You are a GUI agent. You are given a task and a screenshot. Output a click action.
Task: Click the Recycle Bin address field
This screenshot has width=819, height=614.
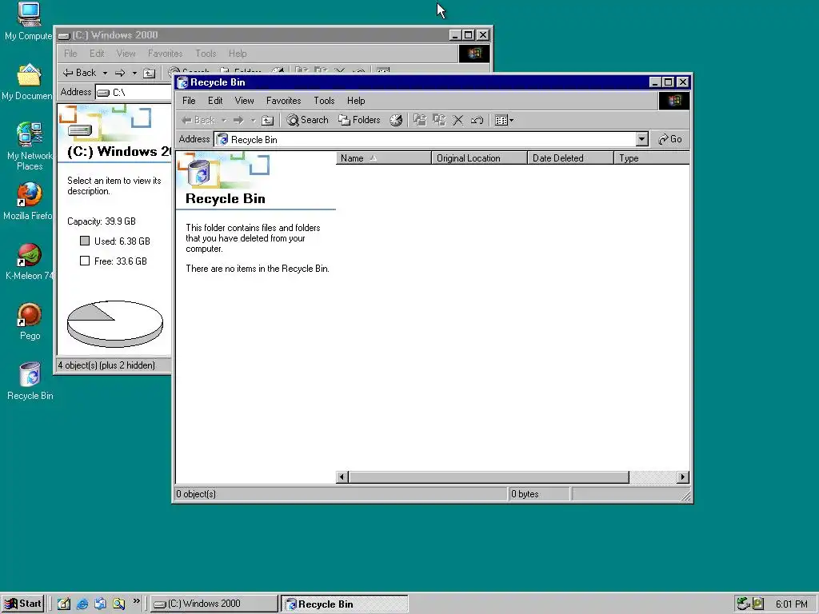coord(425,139)
